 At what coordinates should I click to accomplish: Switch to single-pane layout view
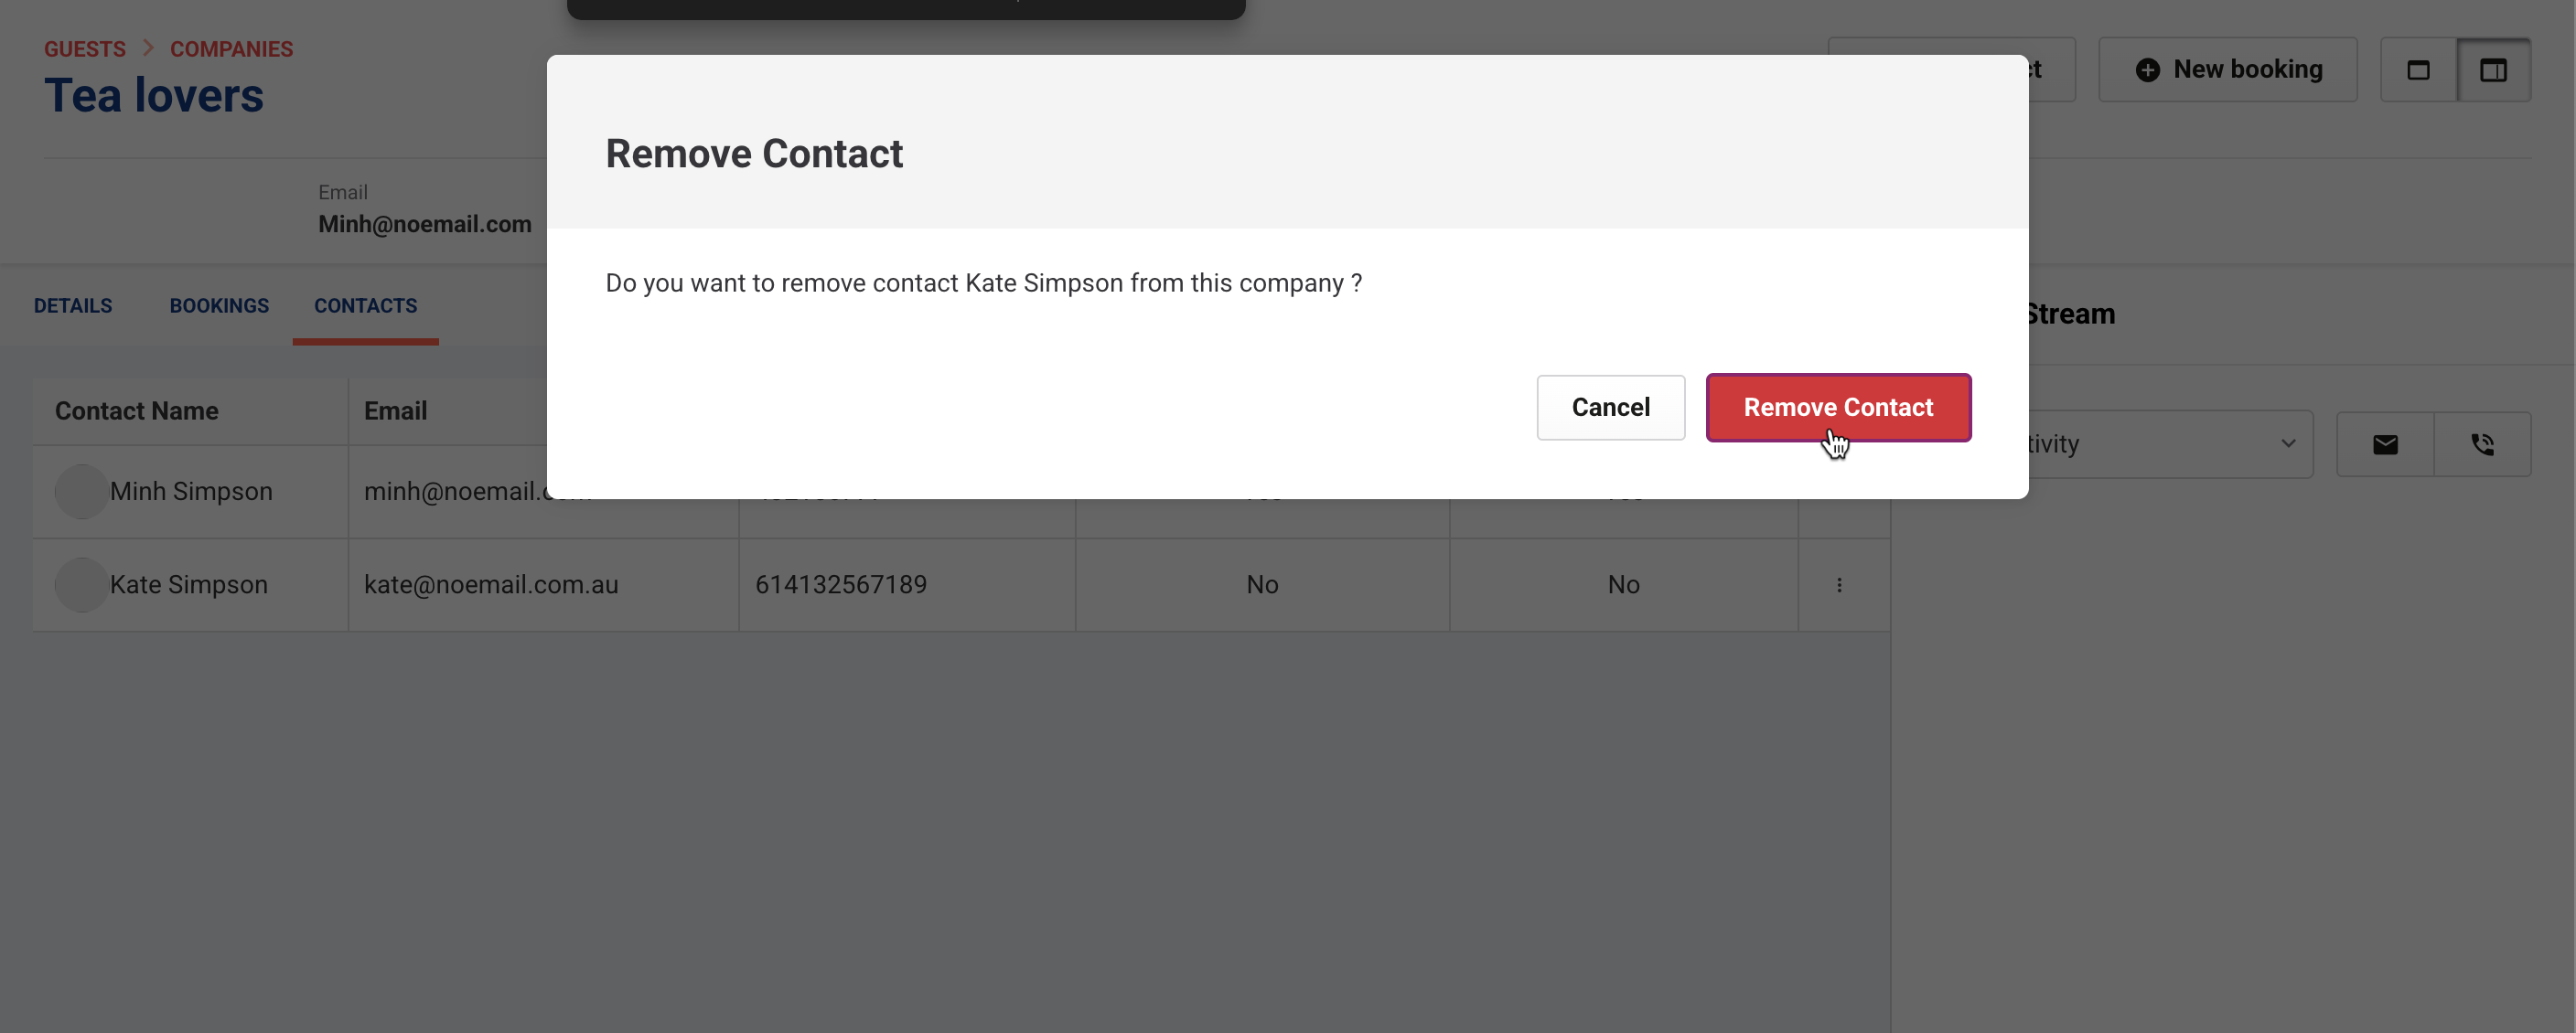(2417, 69)
